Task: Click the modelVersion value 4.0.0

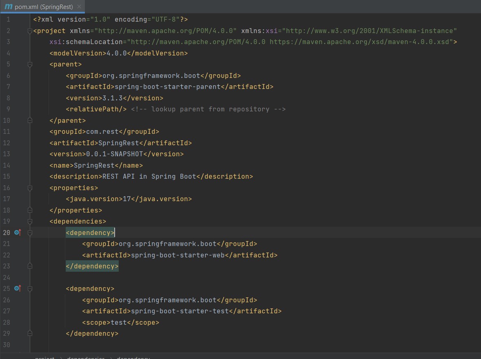Action: 117,53
